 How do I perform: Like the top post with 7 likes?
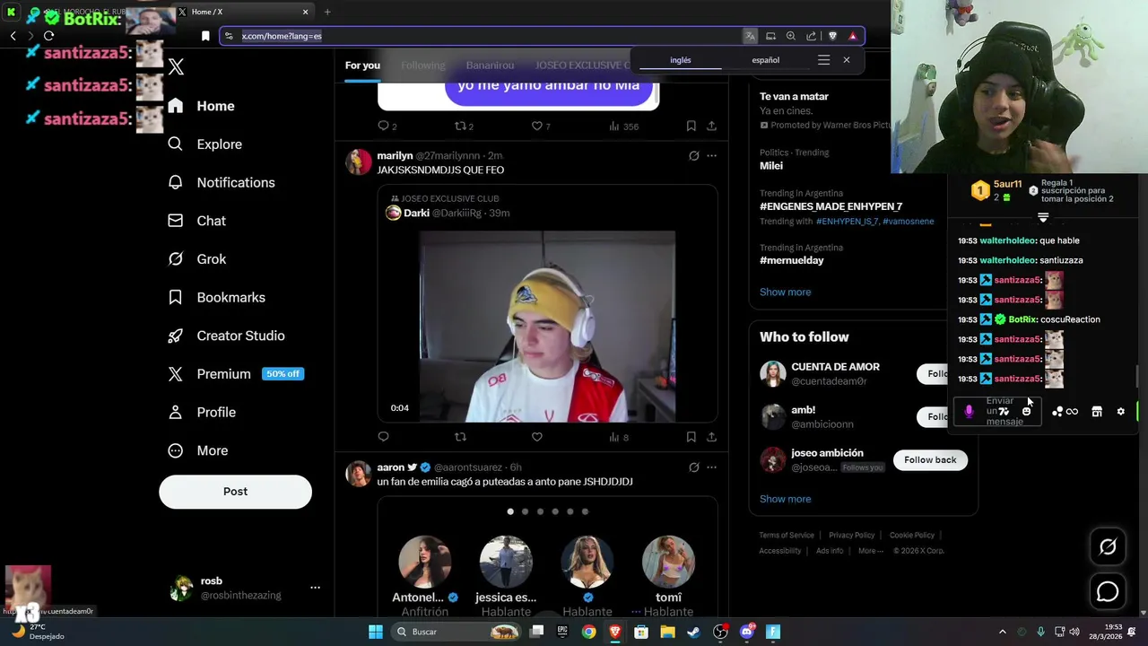(541, 126)
